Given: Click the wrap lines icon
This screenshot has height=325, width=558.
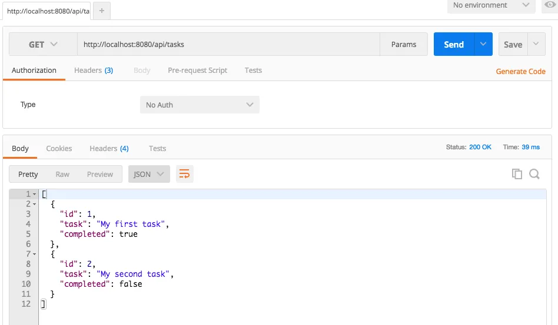Looking at the screenshot, I should [185, 174].
